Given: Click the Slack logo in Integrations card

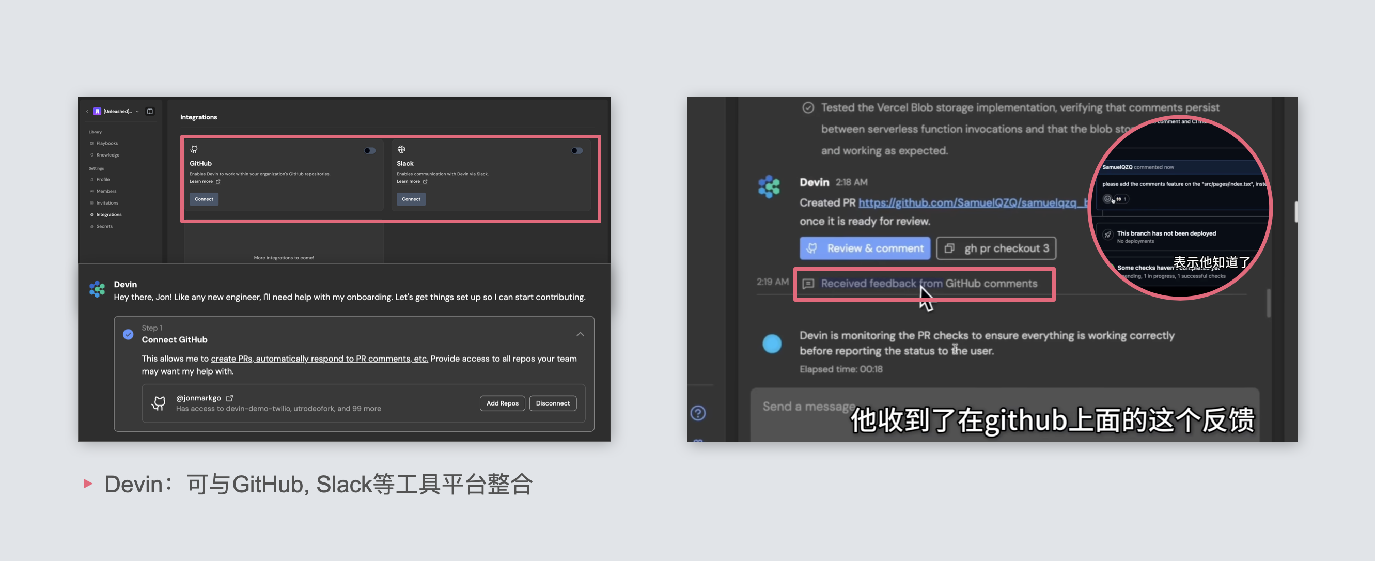Looking at the screenshot, I should pyautogui.click(x=401, y=149).
